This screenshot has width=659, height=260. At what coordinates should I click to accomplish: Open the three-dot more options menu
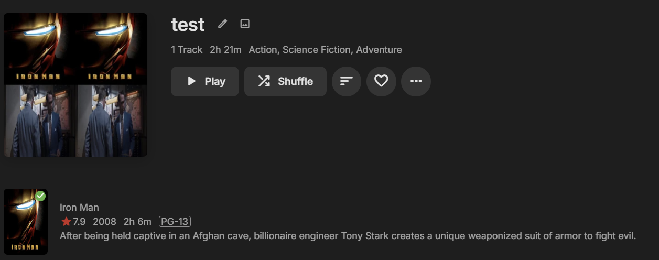(x=416, y=81)
